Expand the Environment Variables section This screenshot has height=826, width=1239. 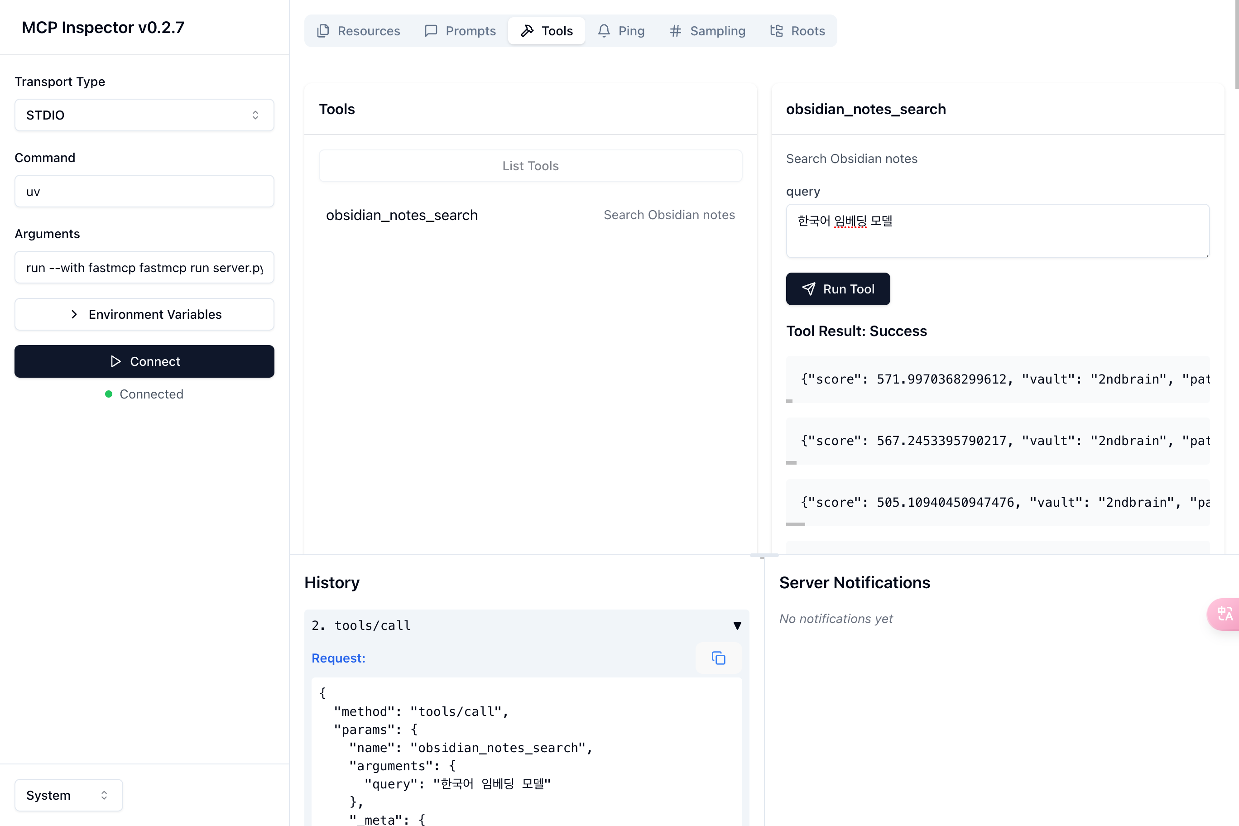[144, 314]
